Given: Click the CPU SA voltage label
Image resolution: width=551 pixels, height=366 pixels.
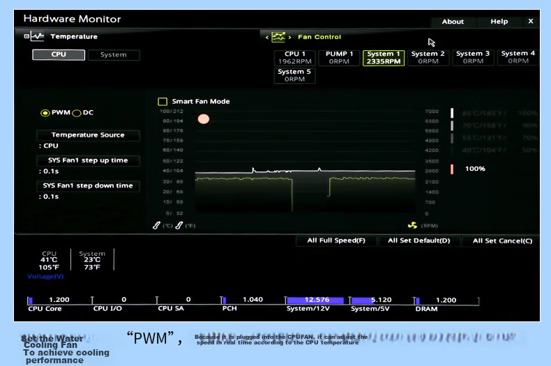Looking at the screenshot, I should 171,308.
